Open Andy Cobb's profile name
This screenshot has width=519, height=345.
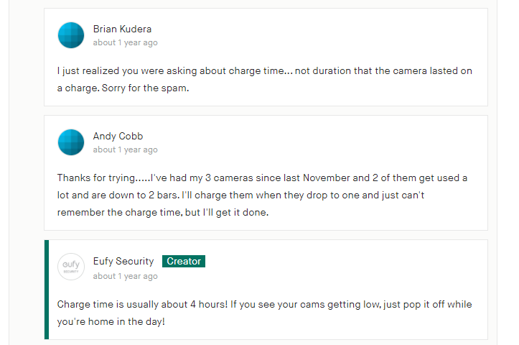pyautogui.click(x=118, y=137)
